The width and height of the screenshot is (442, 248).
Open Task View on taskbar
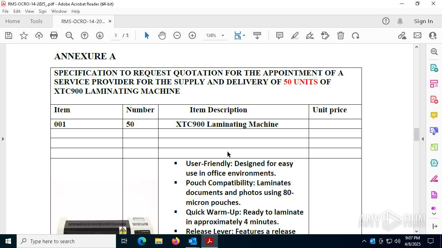[x=124, y=241]
